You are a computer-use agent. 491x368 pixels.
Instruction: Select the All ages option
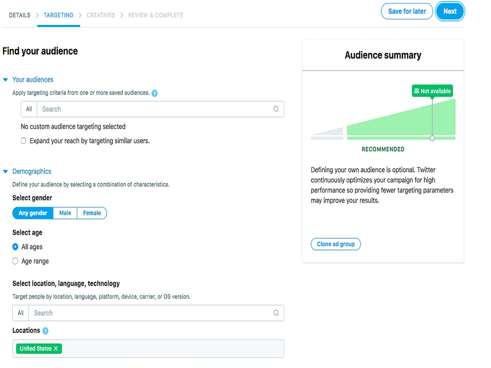(x=15, y=247)
